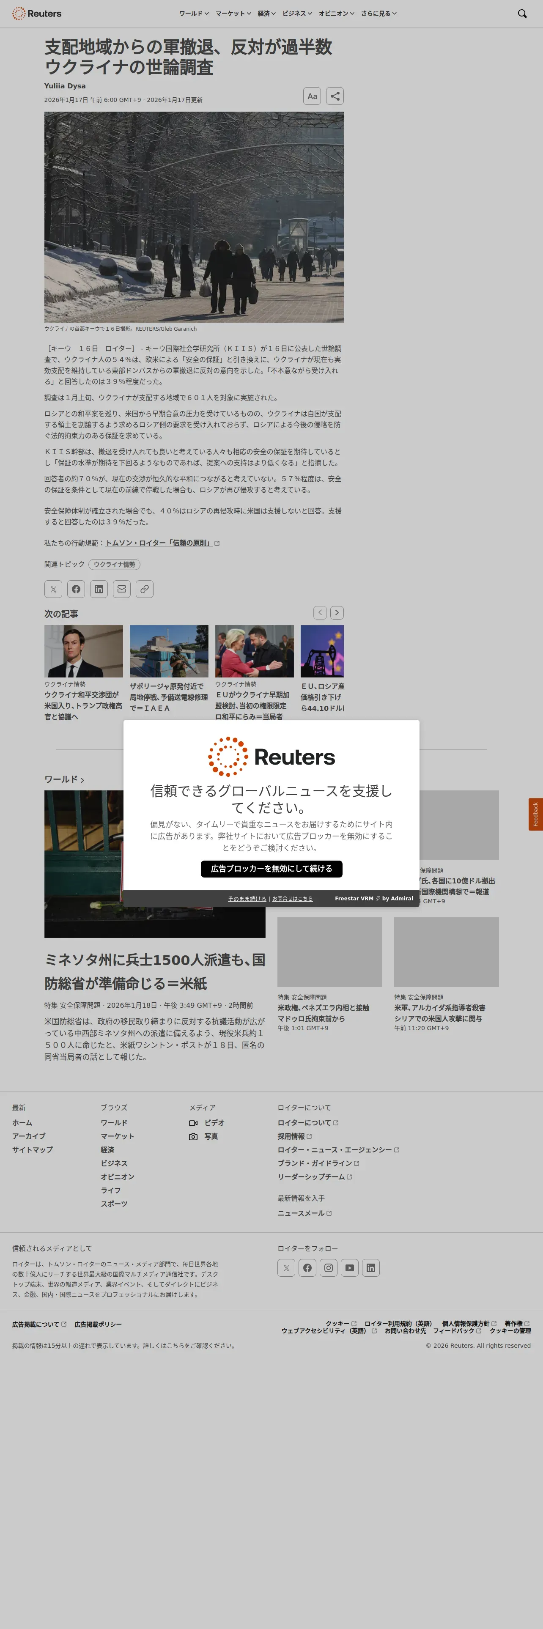The height and width of the screenshot is (1629, 543).
Task: Click the share icon beside the text size button
Action: (x=335, y=96)
